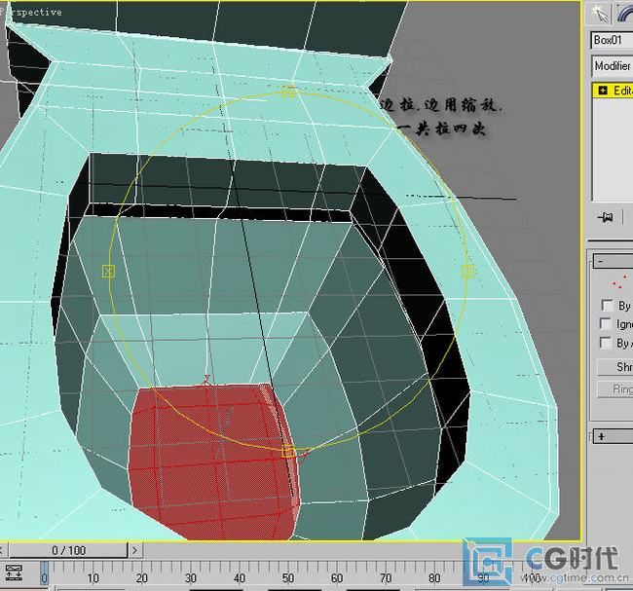
Task: Click frame 50 on the track bar
Action: pos(288,578)
